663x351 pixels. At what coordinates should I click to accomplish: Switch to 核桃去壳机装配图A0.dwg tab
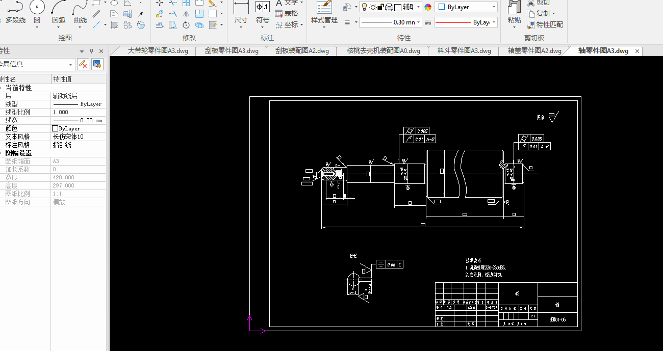pyautogui.click(x=383, y=51)
